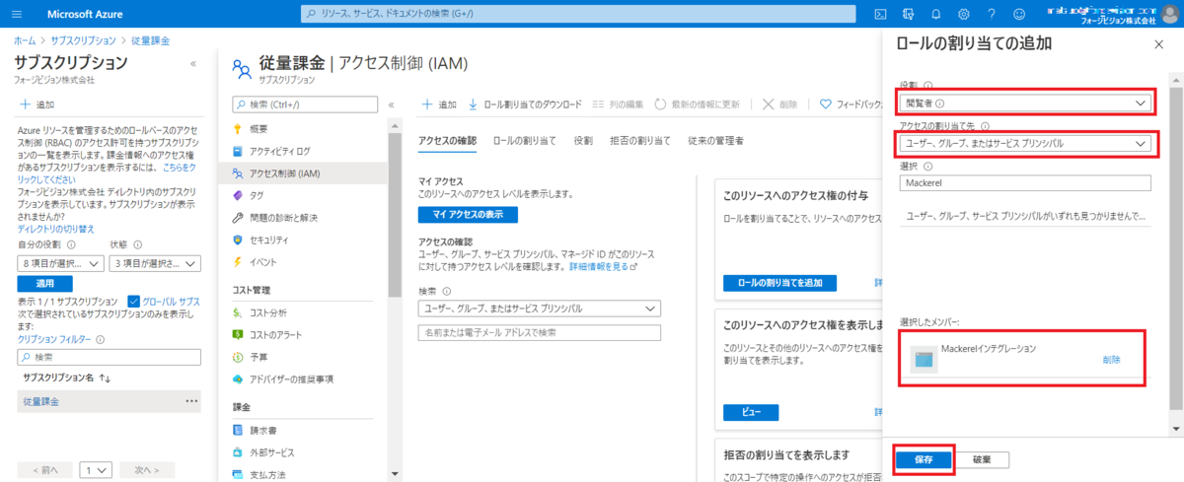The height and width of the screenshot is (482, 1184).
Task: Click 保存 to save the role assignment
Action: 924,459
